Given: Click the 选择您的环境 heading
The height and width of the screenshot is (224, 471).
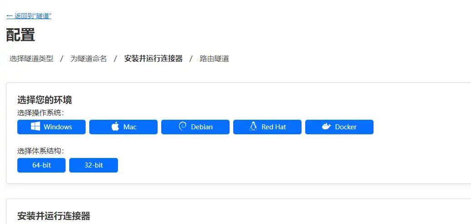Looking at the screenshot, I should pos(45,100).
